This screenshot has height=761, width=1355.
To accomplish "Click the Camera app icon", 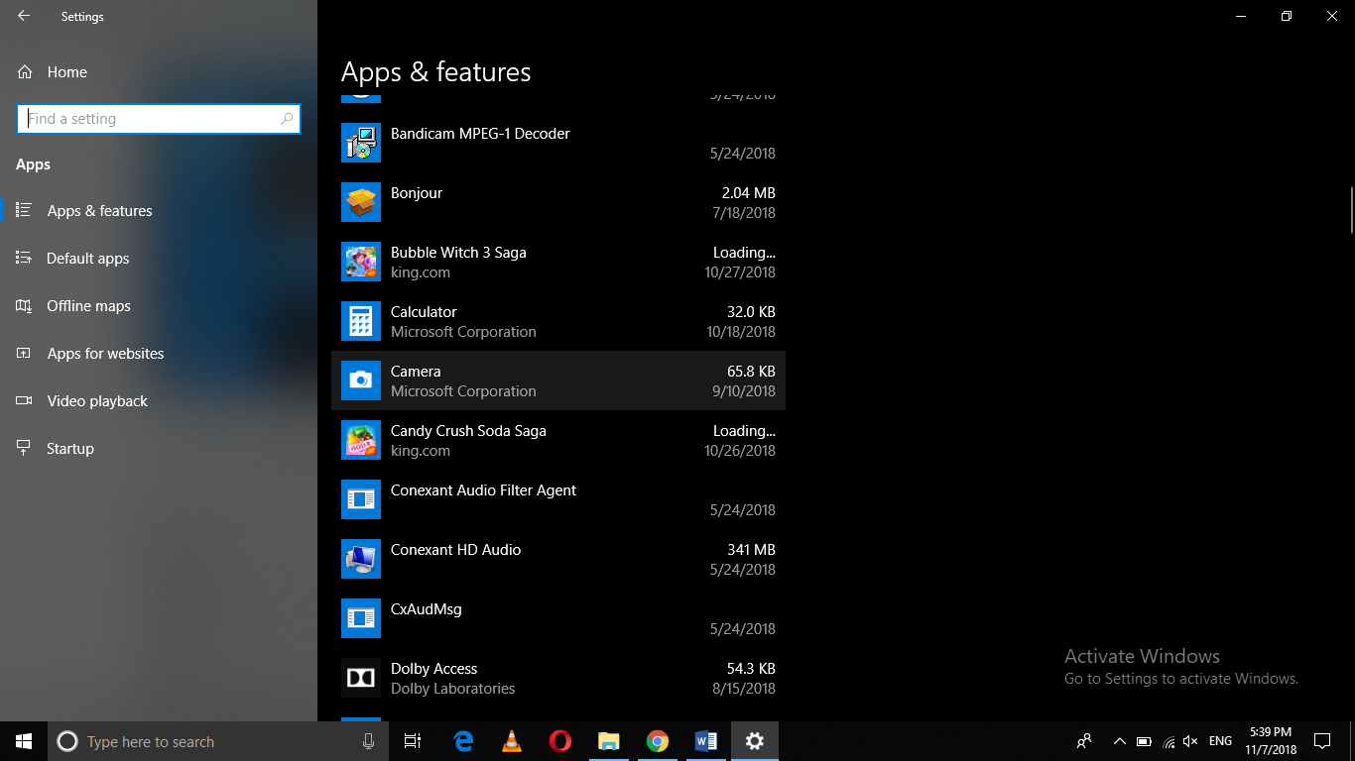I will tap(361, 380).
